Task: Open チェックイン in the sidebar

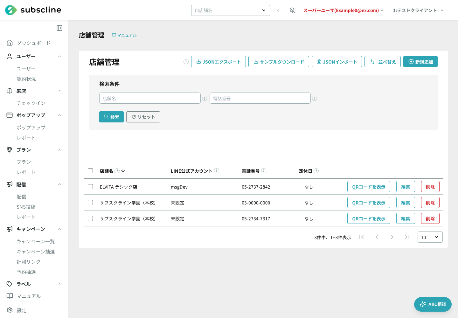Action: (31, 103)
